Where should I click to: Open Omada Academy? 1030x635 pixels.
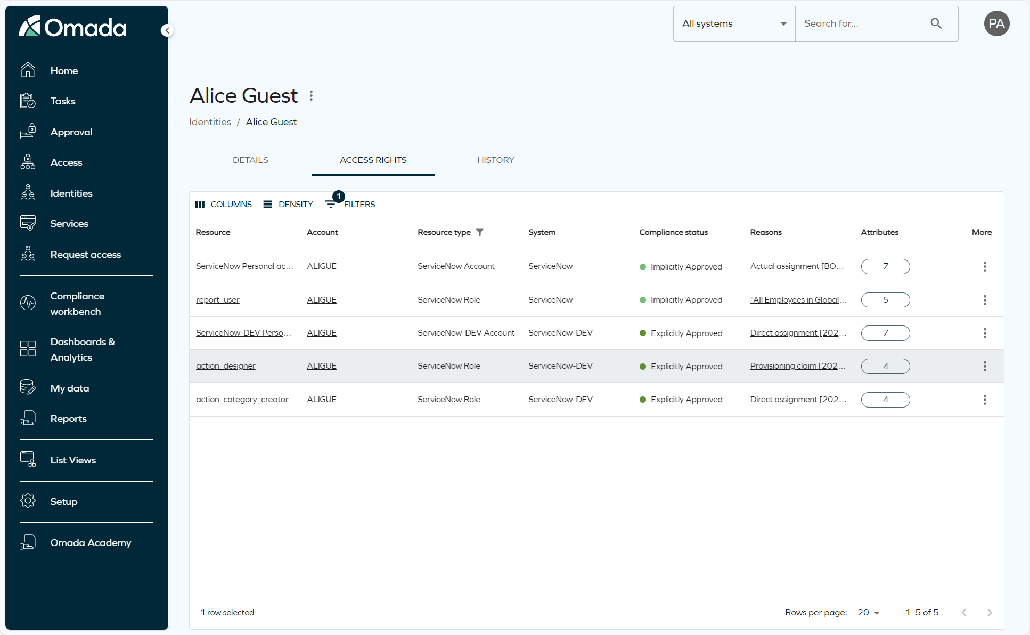pos(91,542)
